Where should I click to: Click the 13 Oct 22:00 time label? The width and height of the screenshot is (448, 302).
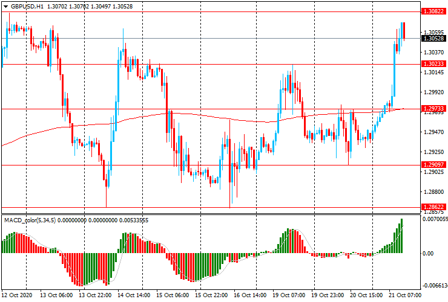[x=95, y=295]
